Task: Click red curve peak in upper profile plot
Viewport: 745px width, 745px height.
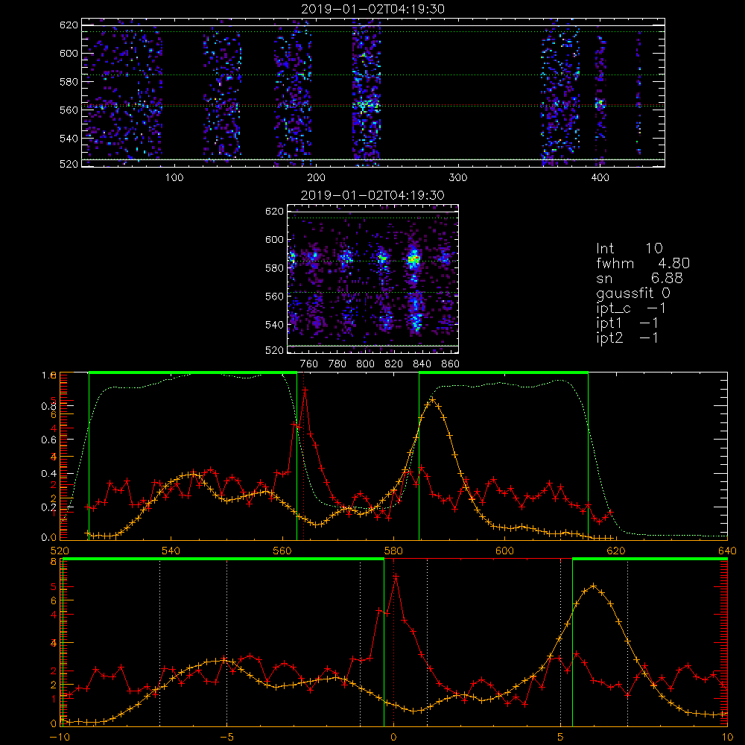Action: 305,390
